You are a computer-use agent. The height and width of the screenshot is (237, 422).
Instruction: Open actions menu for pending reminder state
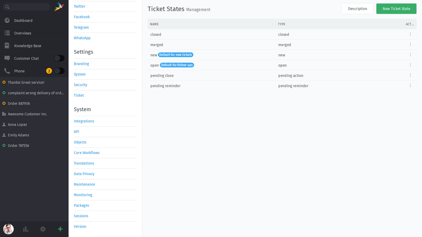pos(410,85)
